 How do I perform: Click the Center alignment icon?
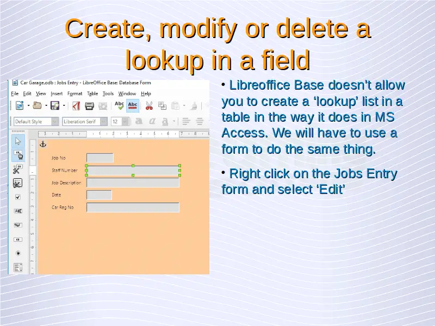200,121
